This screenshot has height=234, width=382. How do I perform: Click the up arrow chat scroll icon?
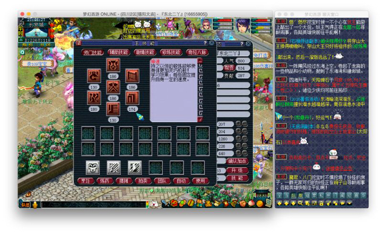click(x=286, y=203)
